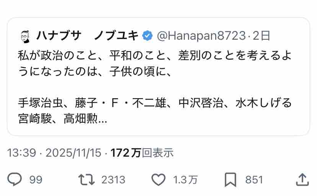This screenshot has height=196, width=317.
Task: Open the share upload icon
Action: tap(302, 179)
